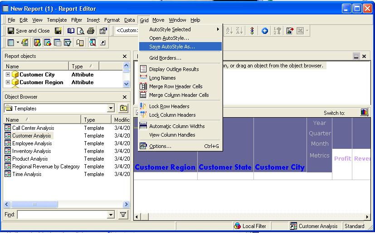The width and height of the screenshot is (375, 233).
Task: Open the report properties clipboard icon
Action: [x=103, y=31]
